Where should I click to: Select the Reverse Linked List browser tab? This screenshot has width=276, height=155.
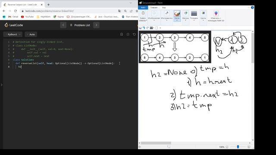tap(22, 5)
